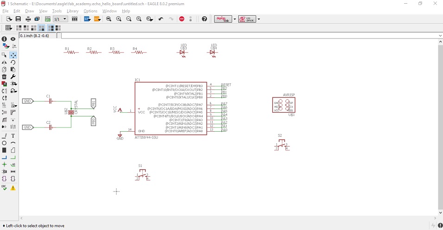Open the View menu

43,11
